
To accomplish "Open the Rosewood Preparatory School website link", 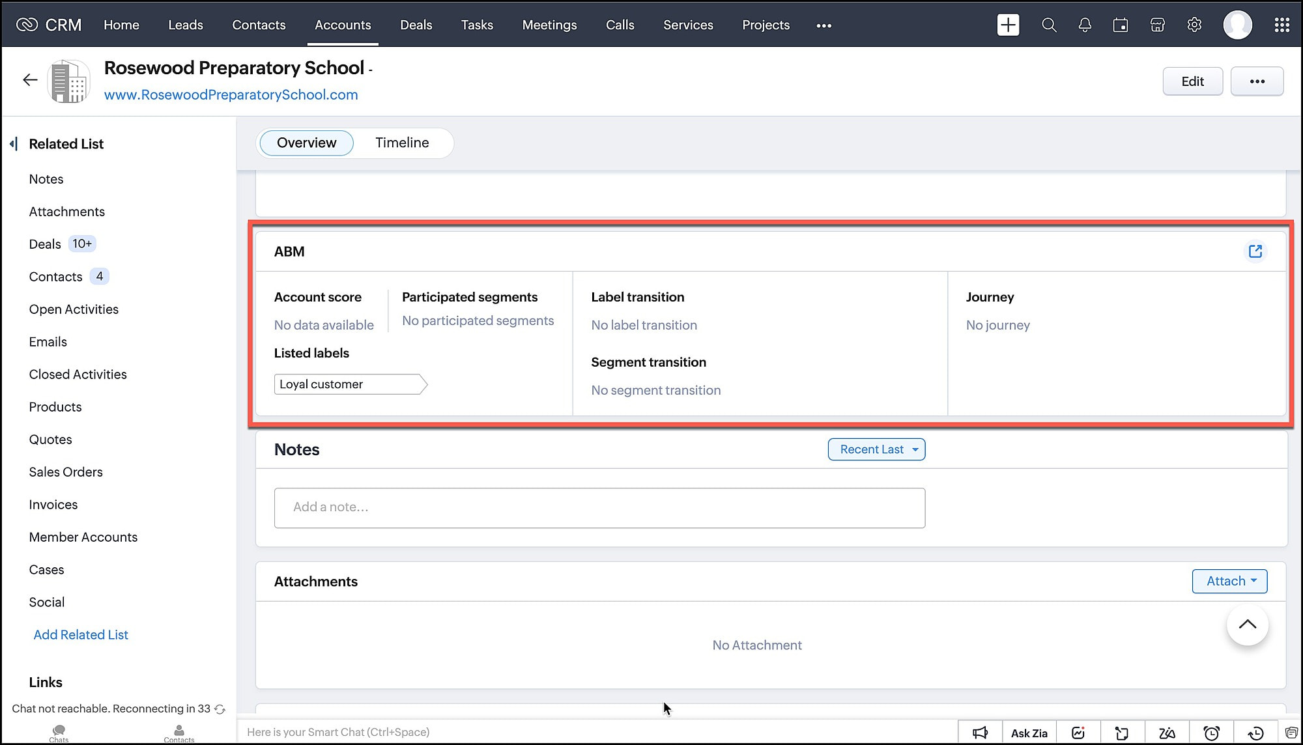I will pyautogui.click(x=231, y=95).
